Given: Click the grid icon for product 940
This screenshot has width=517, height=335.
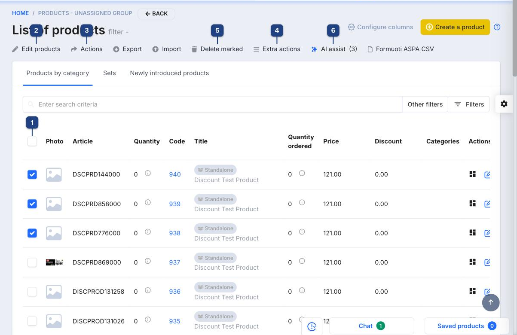Looking at the screenshot, I should [472, 174].
